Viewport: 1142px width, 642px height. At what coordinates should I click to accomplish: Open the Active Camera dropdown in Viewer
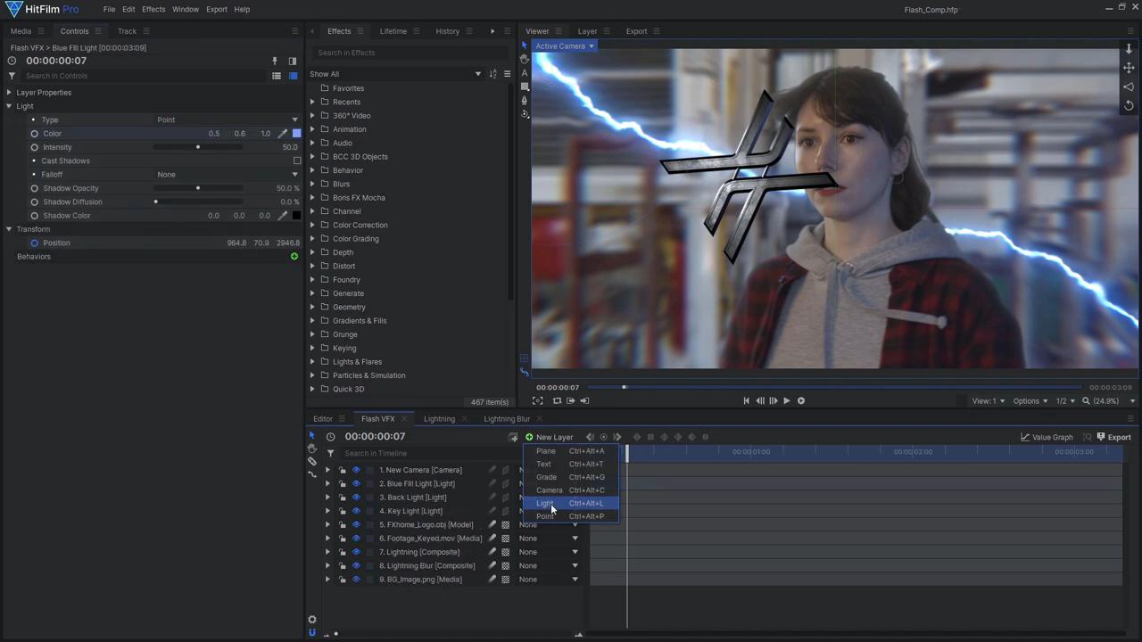[564, 46]
